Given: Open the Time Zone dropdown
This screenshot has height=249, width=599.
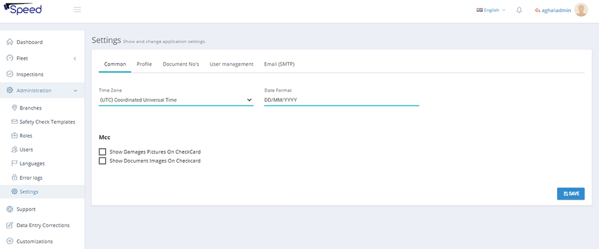Looking at the screenshot, I should click(x=176, y=100).
